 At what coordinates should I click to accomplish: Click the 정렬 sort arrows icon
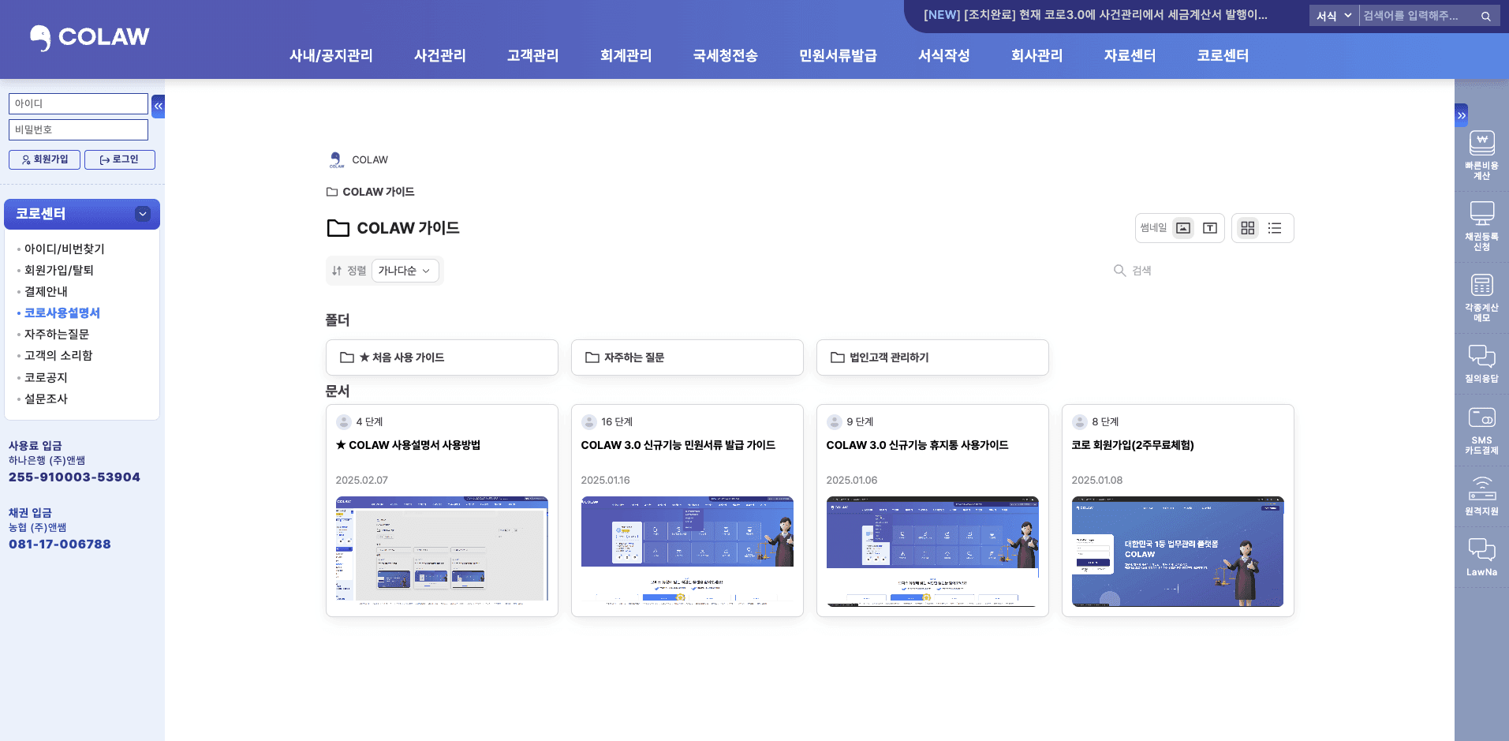pos(337,271)
